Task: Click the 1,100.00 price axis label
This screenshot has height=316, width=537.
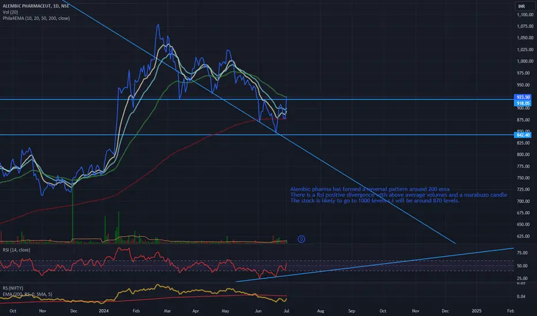Action: tap(525, 15)
